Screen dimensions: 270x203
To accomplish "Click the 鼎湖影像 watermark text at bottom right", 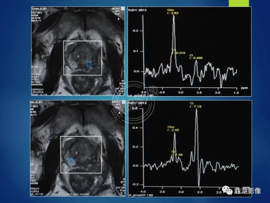I will point(247,191).
